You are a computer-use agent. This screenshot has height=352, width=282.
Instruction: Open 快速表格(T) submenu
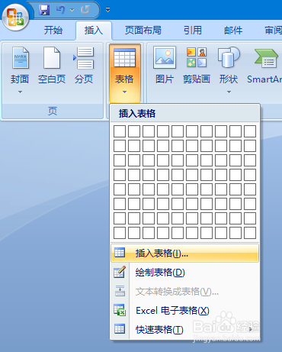(184, 330)
